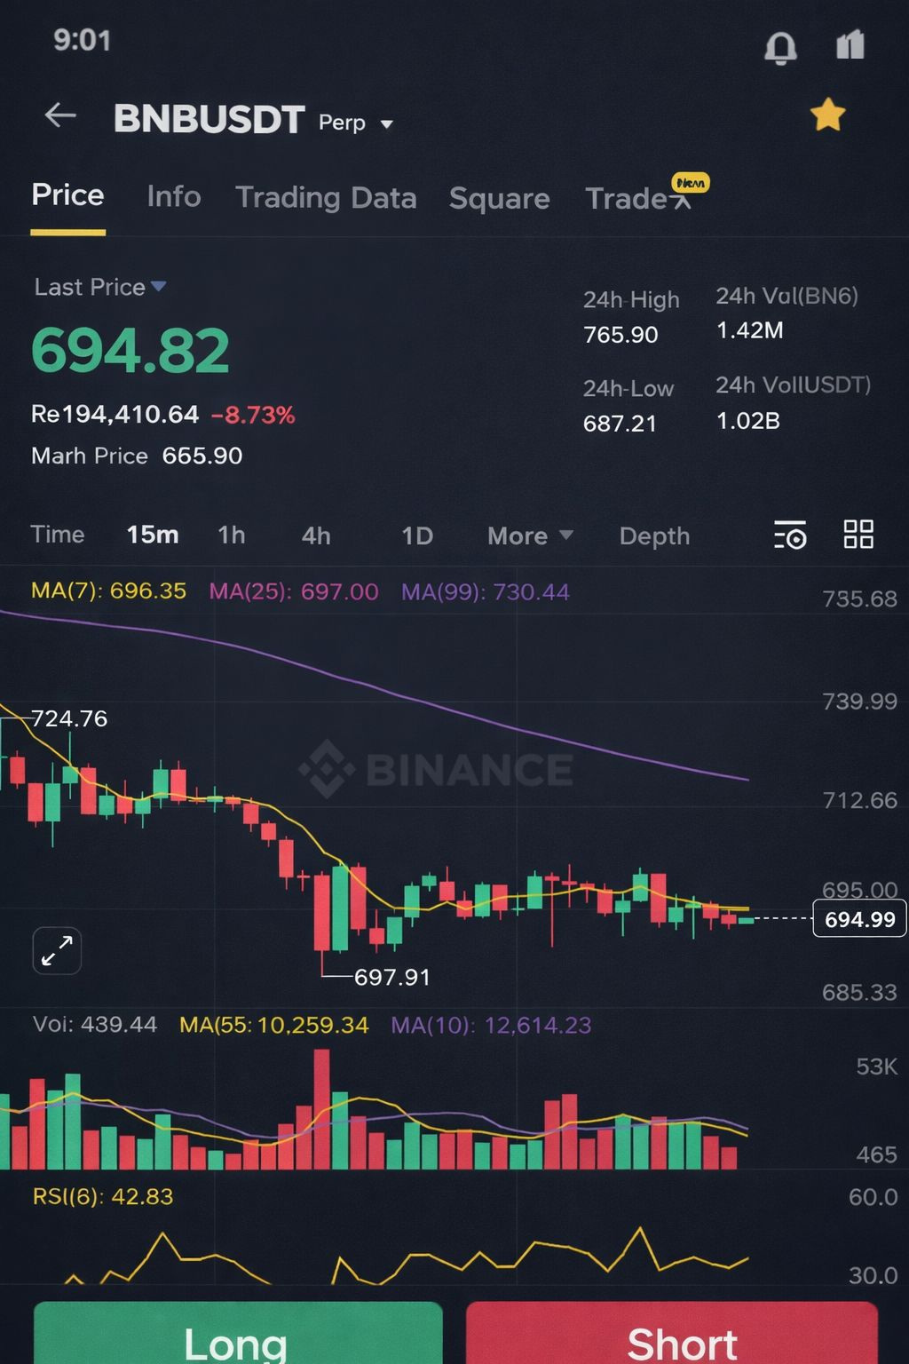909x1364 pixels.
Task: Tap the 694.99 current price marker
Action: pyautogui.click(x=859, y=919)
